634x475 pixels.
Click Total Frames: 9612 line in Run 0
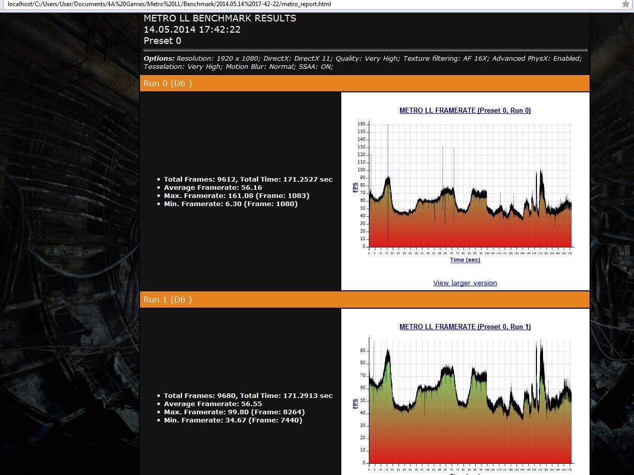(x=248, y=180)
